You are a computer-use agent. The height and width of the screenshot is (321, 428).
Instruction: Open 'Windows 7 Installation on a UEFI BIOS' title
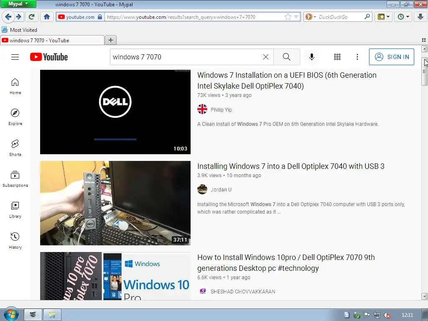287,81
